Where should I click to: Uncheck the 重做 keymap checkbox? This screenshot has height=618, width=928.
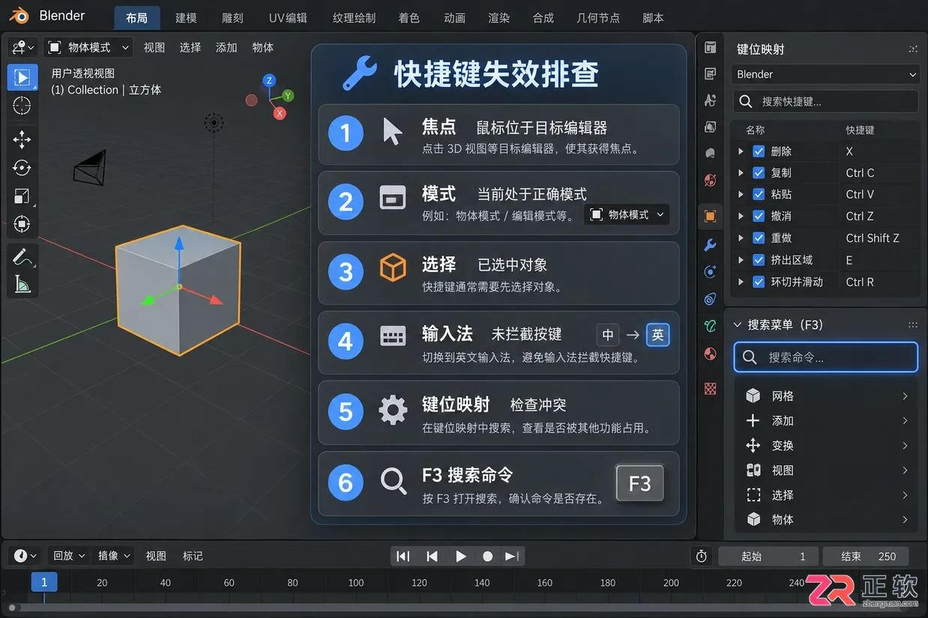[x=759, y=238]
